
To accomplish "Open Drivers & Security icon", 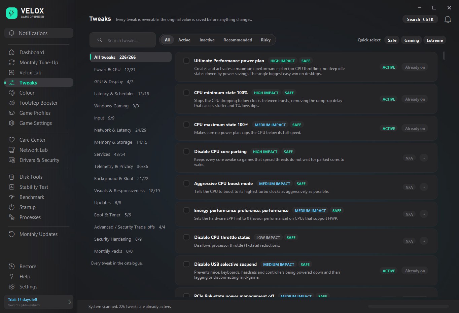I will 12,160.
